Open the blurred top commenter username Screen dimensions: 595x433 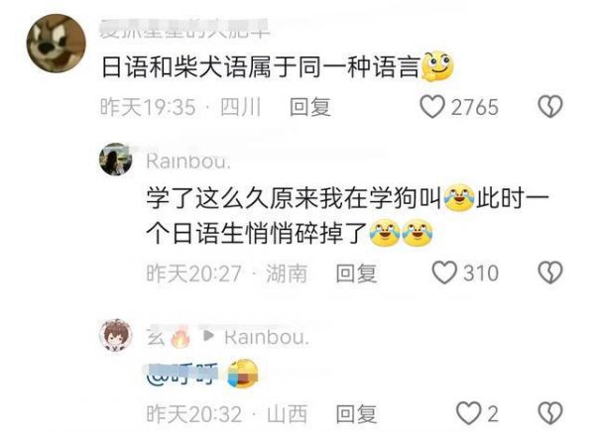tap(184, 29)
